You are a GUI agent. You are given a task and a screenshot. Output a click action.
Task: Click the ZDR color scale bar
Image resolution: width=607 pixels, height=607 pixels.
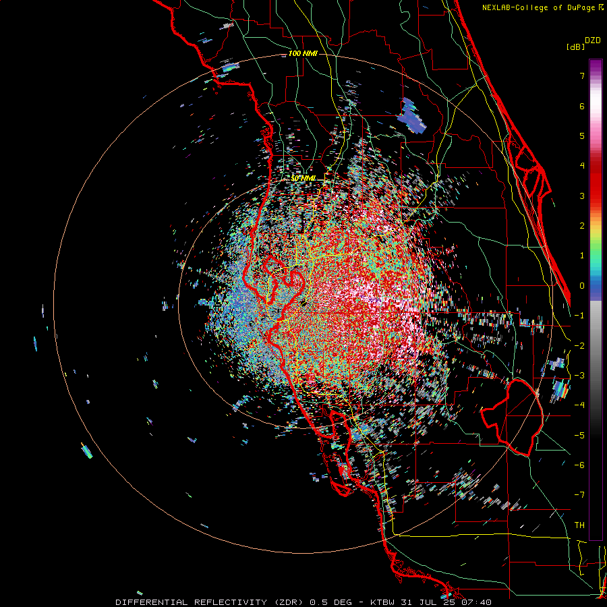[596, 299]
